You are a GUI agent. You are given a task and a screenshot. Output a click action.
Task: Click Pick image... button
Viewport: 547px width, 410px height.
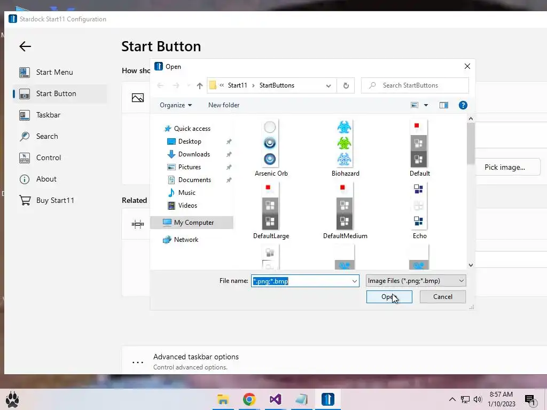505,167
